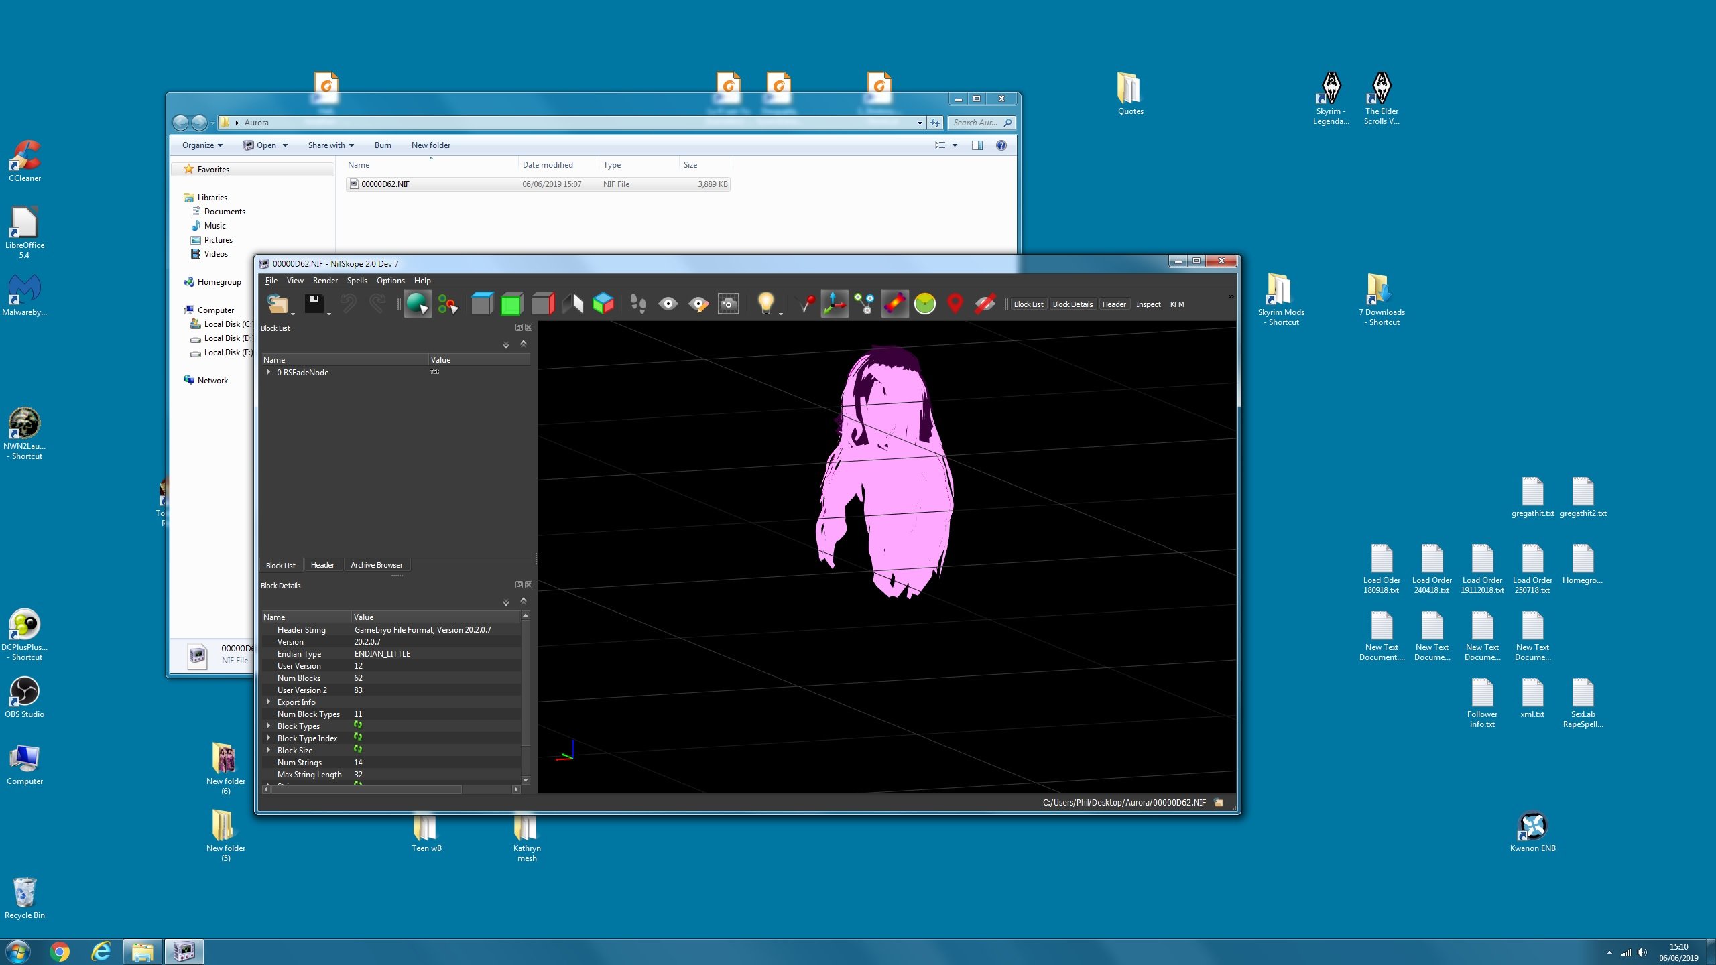Expand the Export Info row

click(268, 702)
